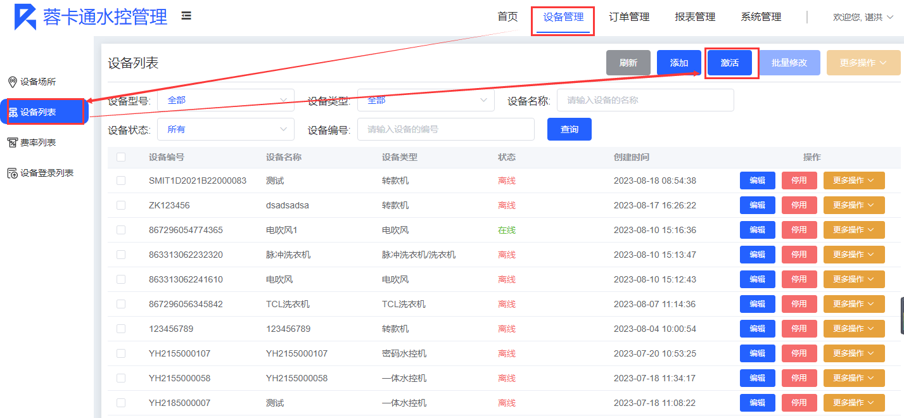Click the 设备名称 input field

tap(645, 100)
